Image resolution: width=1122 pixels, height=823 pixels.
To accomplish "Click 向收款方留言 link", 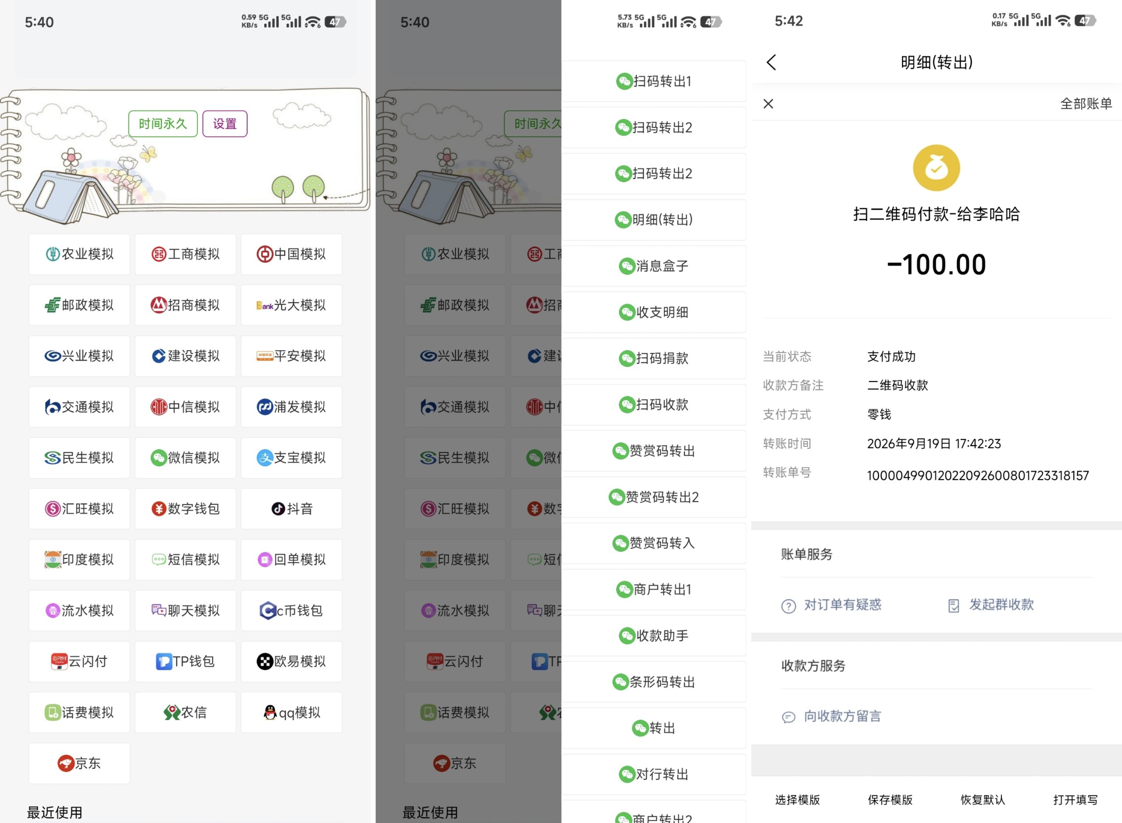I will pos(831,716).
